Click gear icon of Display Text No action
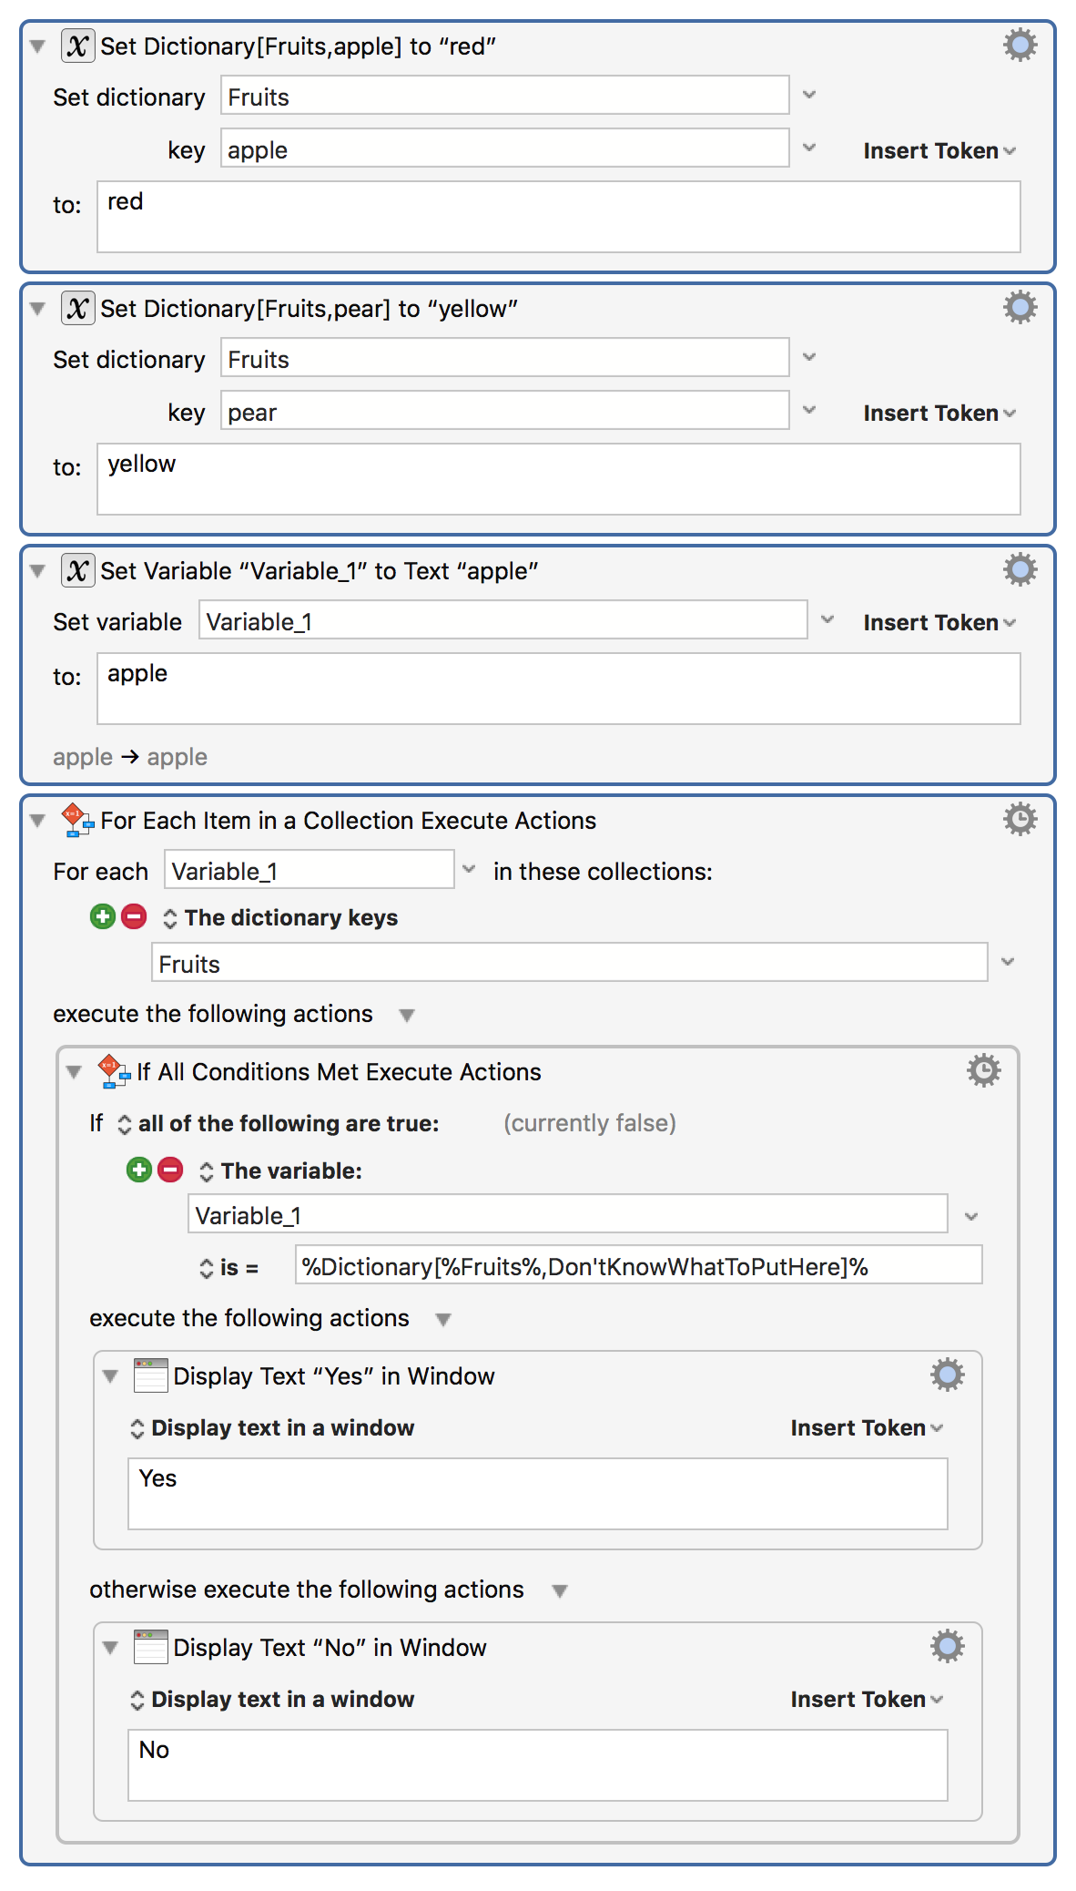 (x=947, y=1646)
